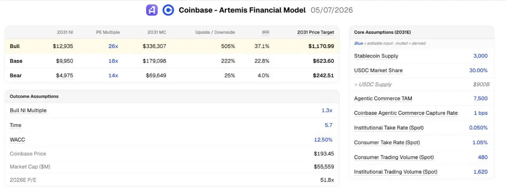Select the title Coinbase - Artemis Financial Model
Image resolution: width=506 pixels, height=193 pixels.
(242, 10)
